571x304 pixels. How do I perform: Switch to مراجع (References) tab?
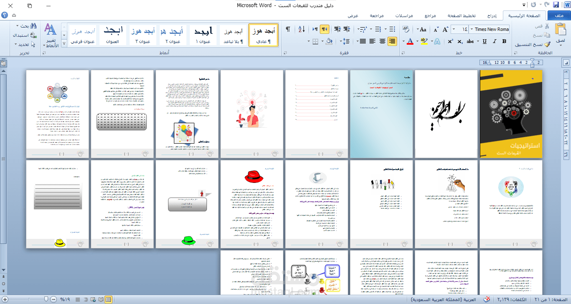[x=430, y=15]
